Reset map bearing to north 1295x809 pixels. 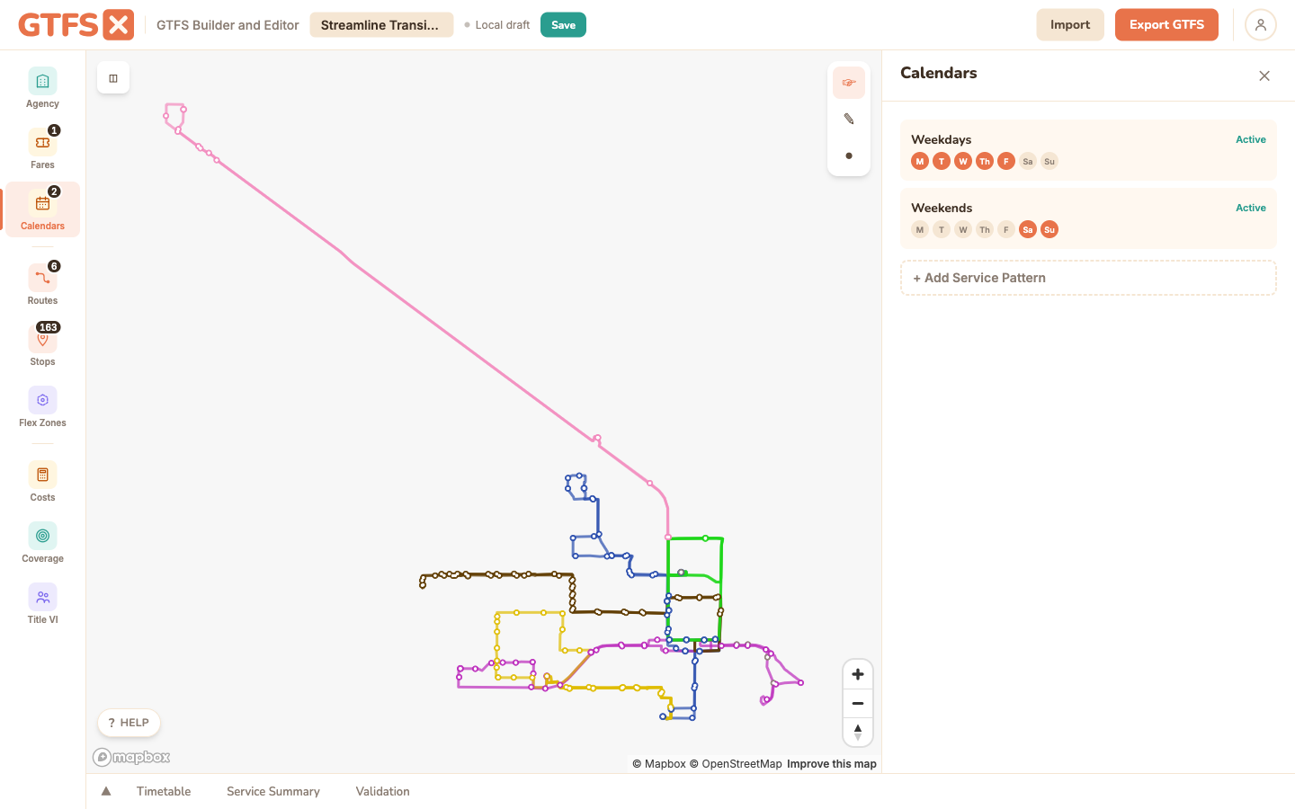(x=858, y=732)
